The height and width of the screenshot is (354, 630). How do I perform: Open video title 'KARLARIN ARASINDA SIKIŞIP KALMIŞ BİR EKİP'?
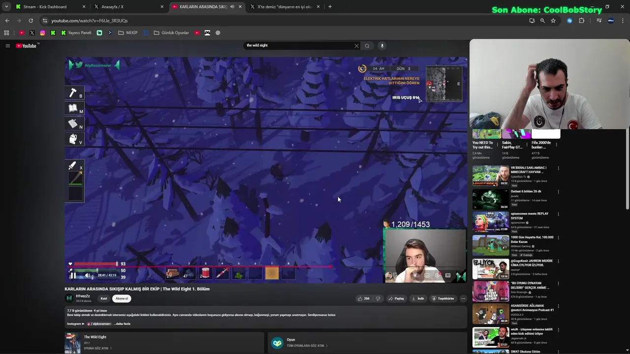pyautogui.click(x=137, y=289)
